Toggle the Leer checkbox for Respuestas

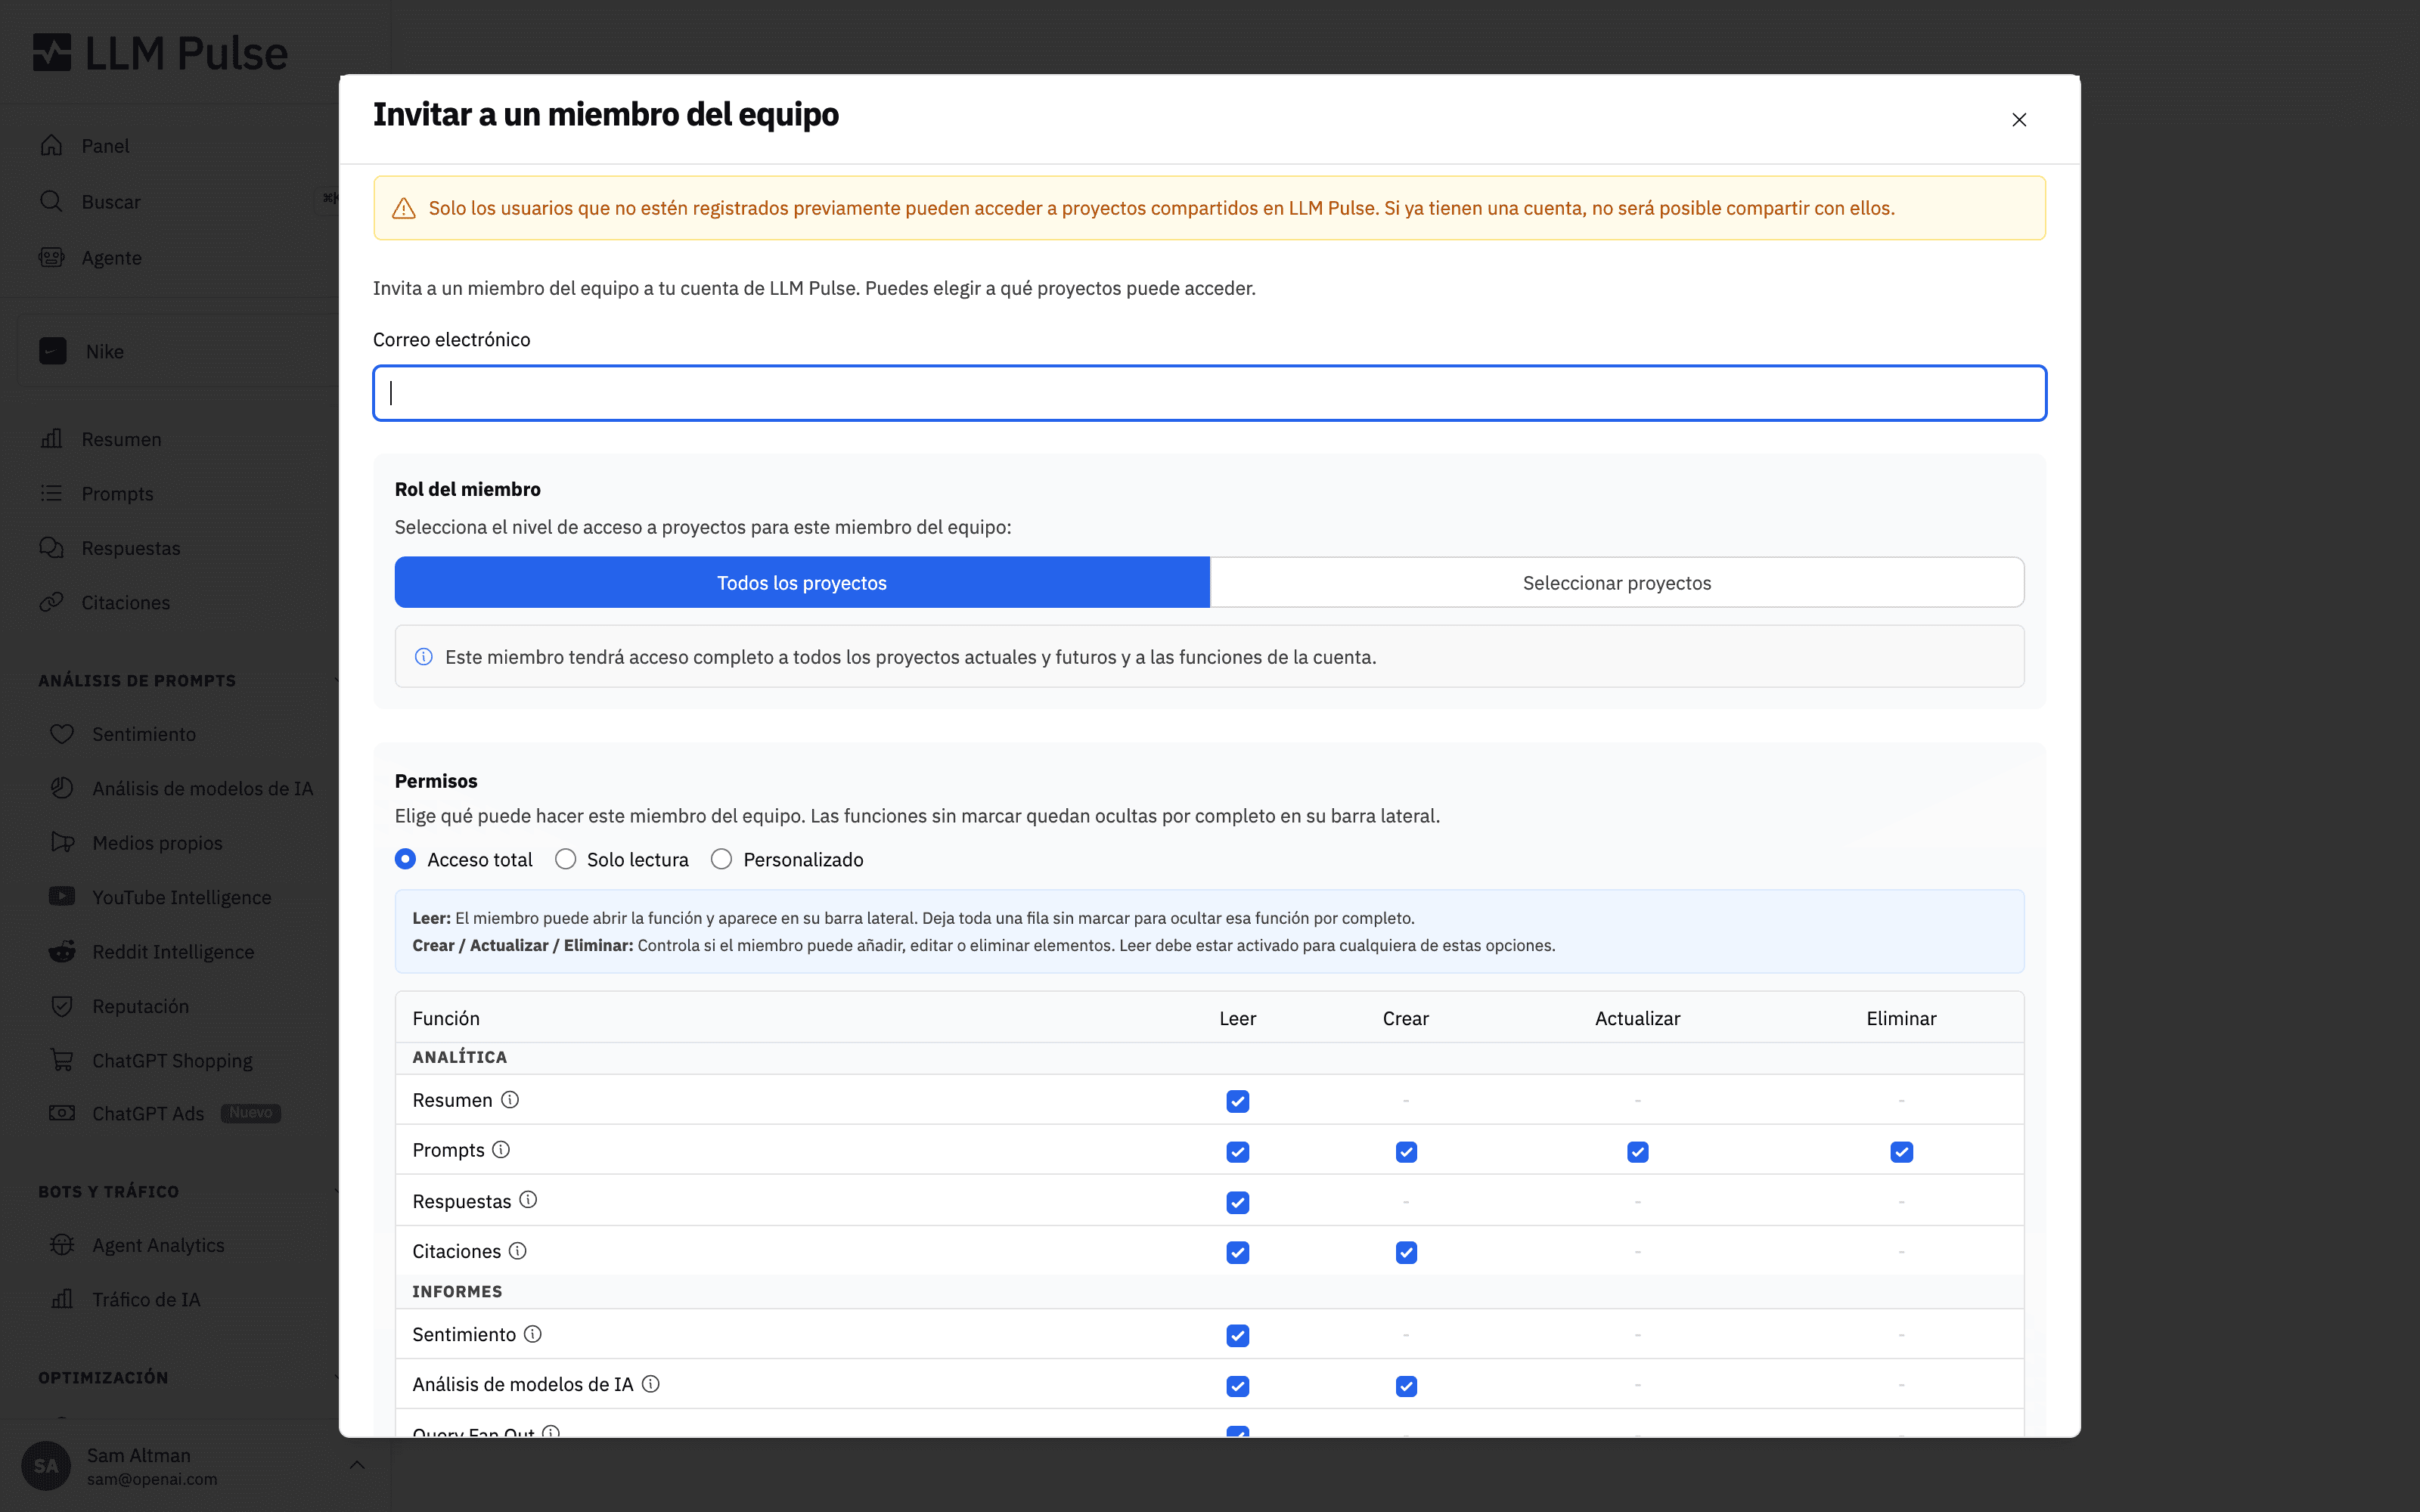(x=1238, y=1202)
